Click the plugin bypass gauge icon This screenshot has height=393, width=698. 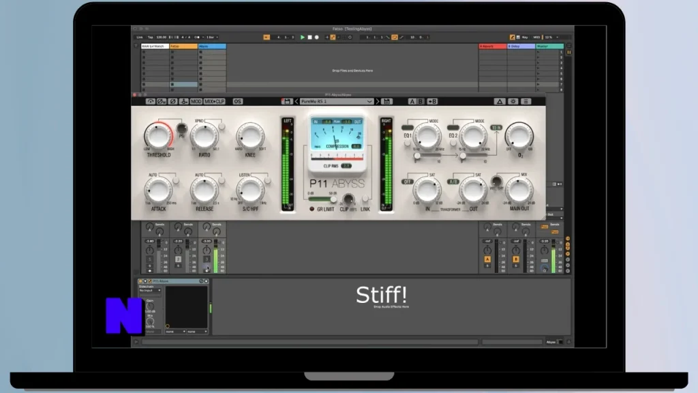[151, 102]
